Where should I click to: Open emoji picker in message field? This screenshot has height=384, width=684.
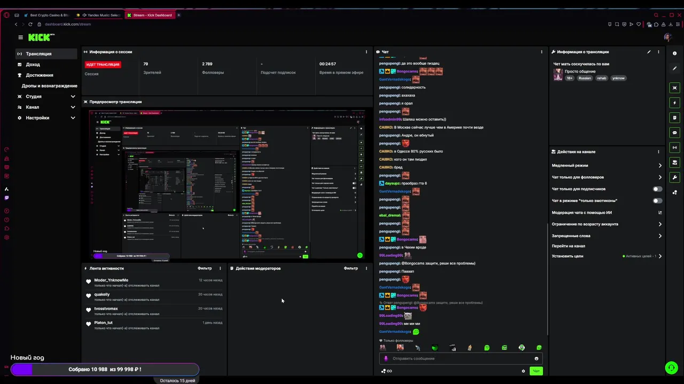point(537,358)
